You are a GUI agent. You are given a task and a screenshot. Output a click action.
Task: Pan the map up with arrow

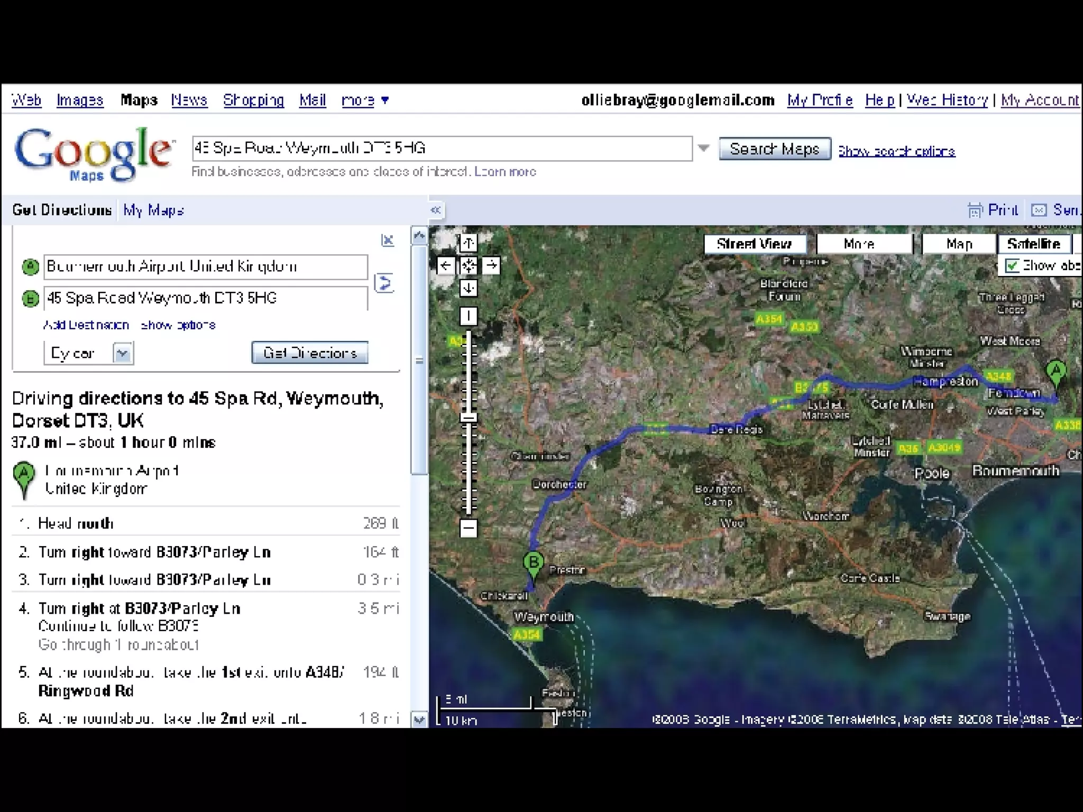point(468,244)
